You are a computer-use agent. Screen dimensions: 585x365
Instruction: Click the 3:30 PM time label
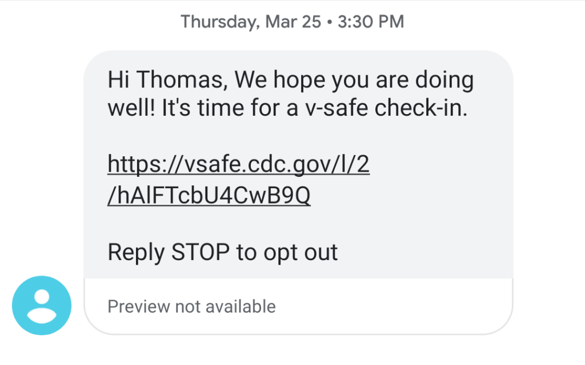click(x=371, y=22)
